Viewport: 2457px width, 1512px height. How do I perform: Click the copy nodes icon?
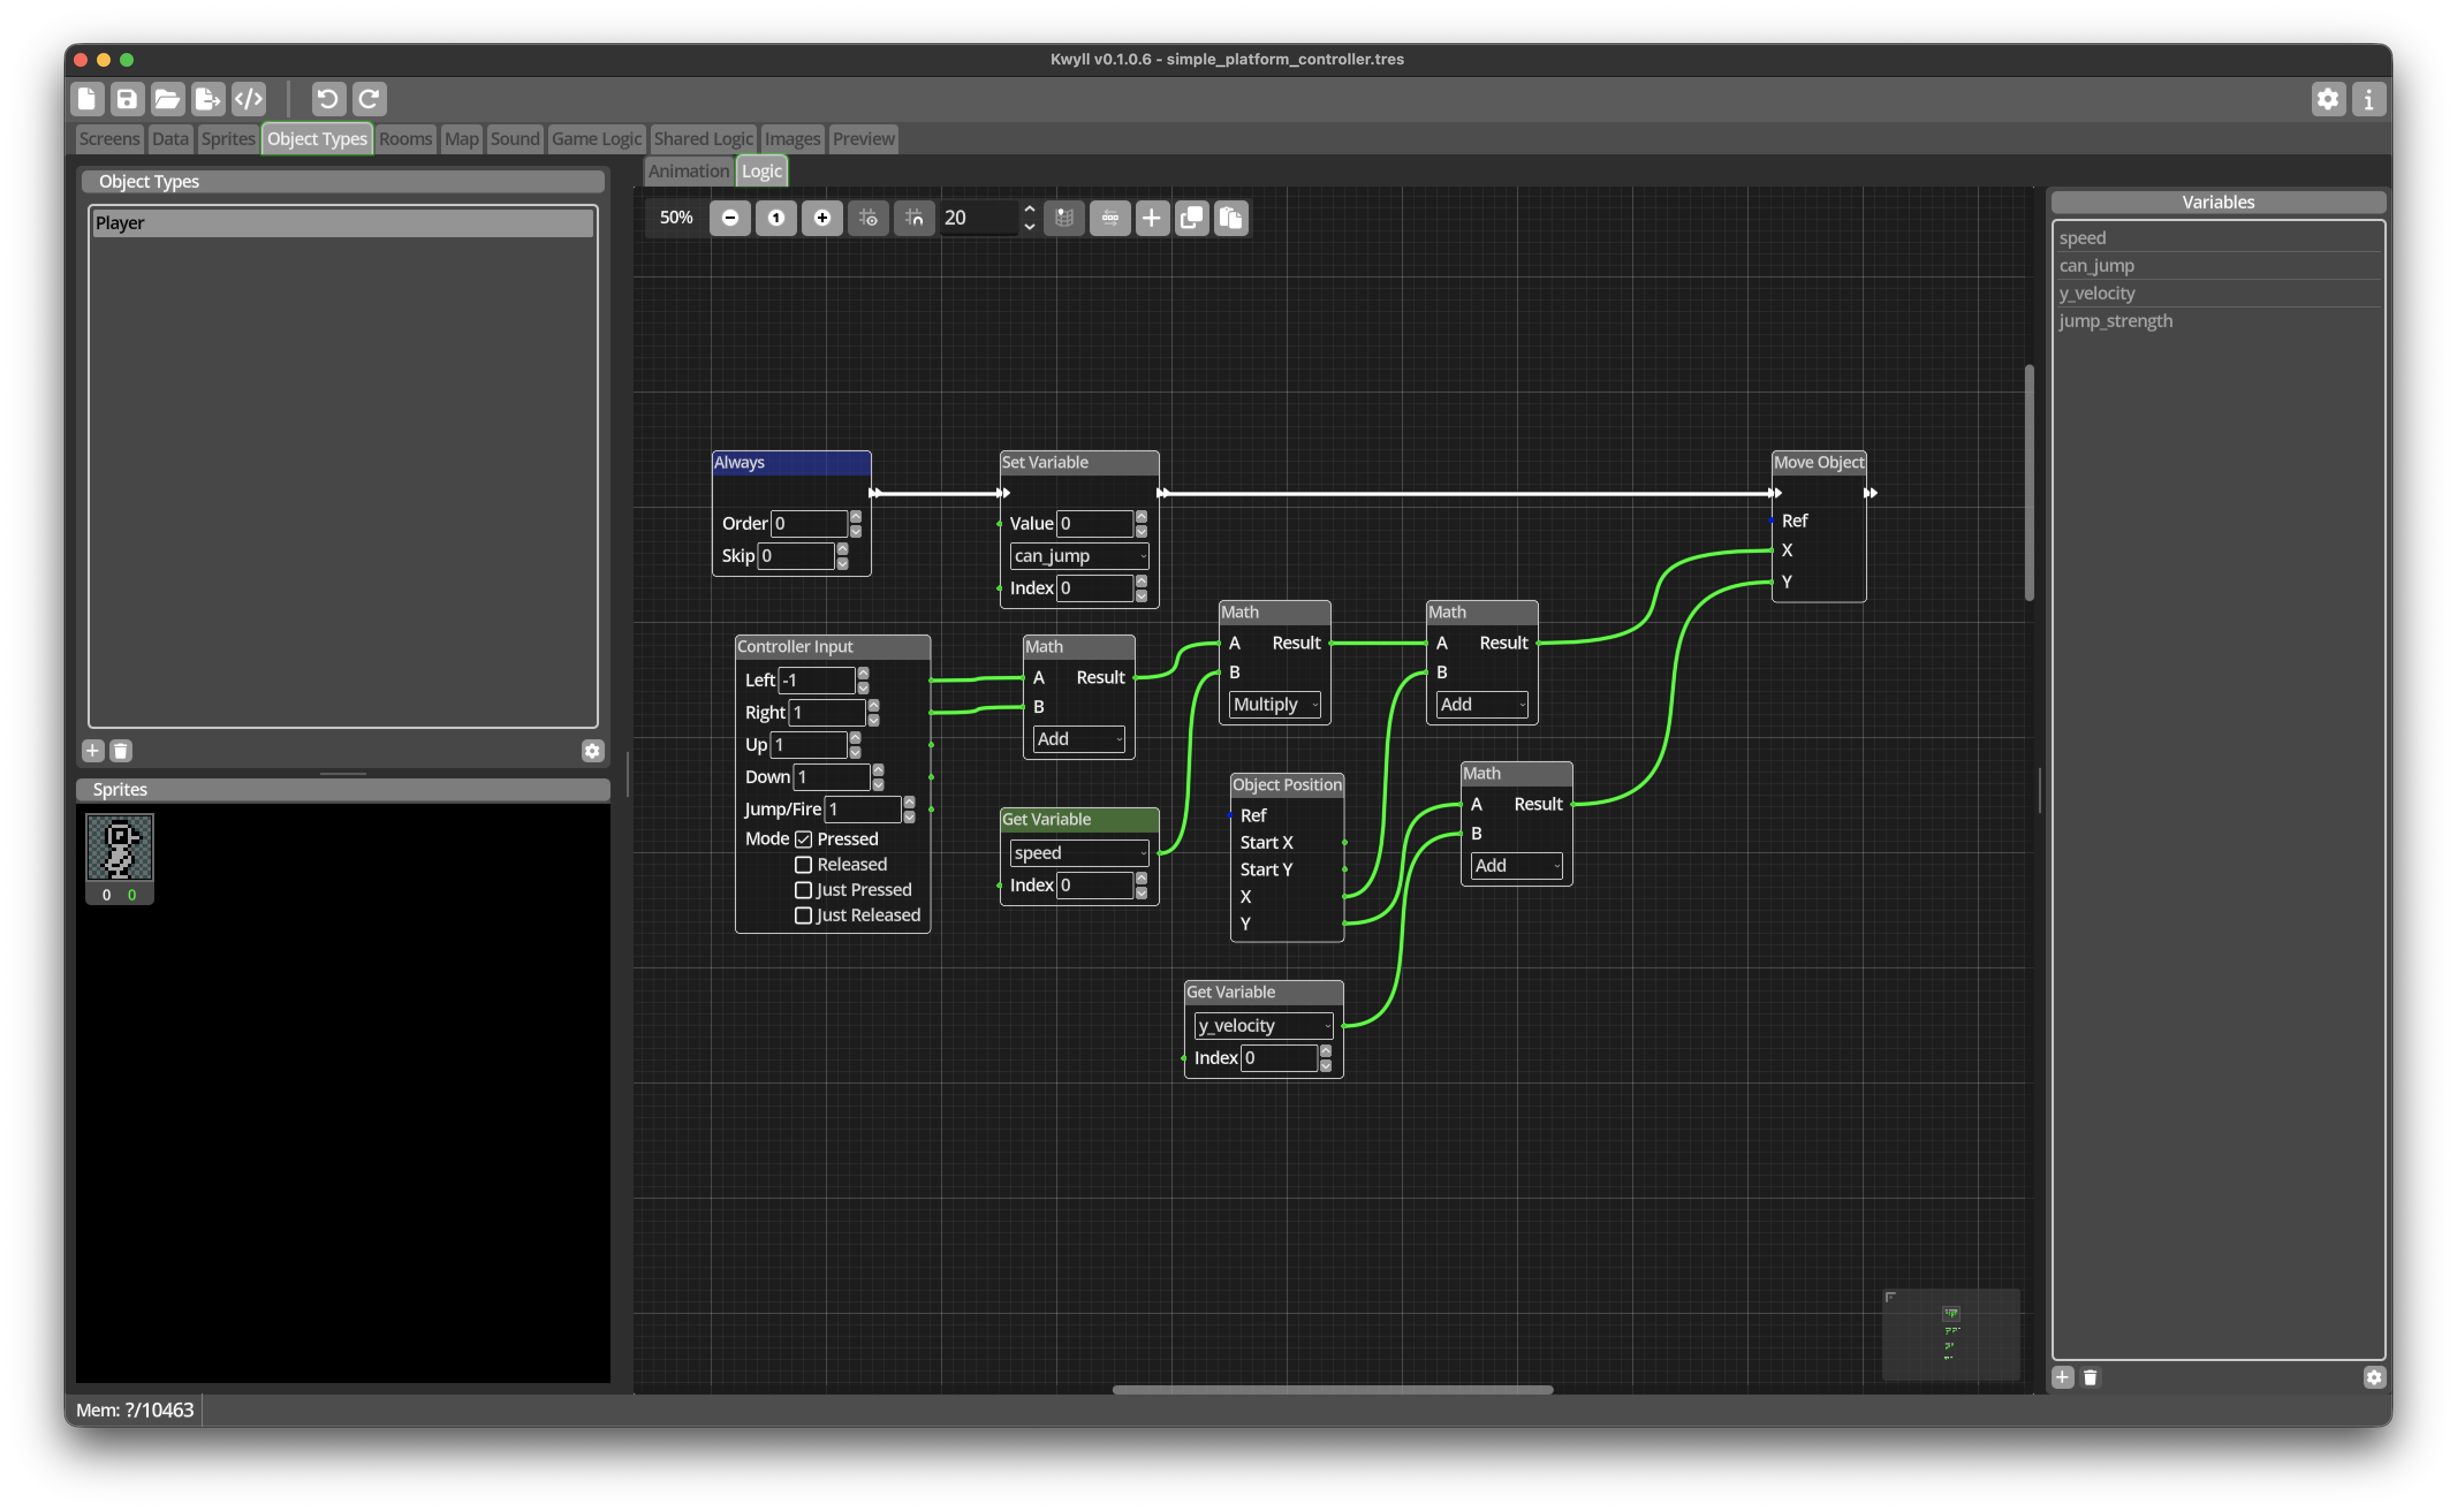coord(1192,218)
